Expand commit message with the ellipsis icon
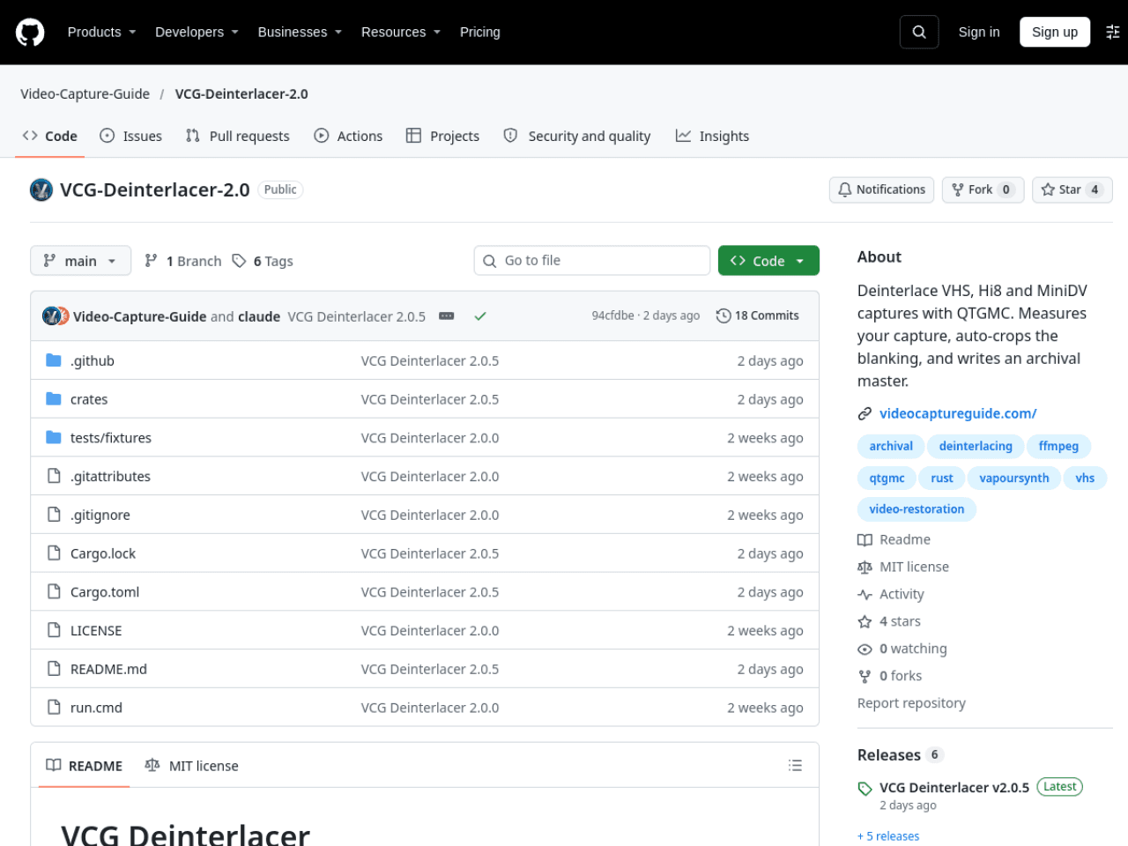This screenshot has width=1128, height=846. pyautogui.click(x=447, y=316)
